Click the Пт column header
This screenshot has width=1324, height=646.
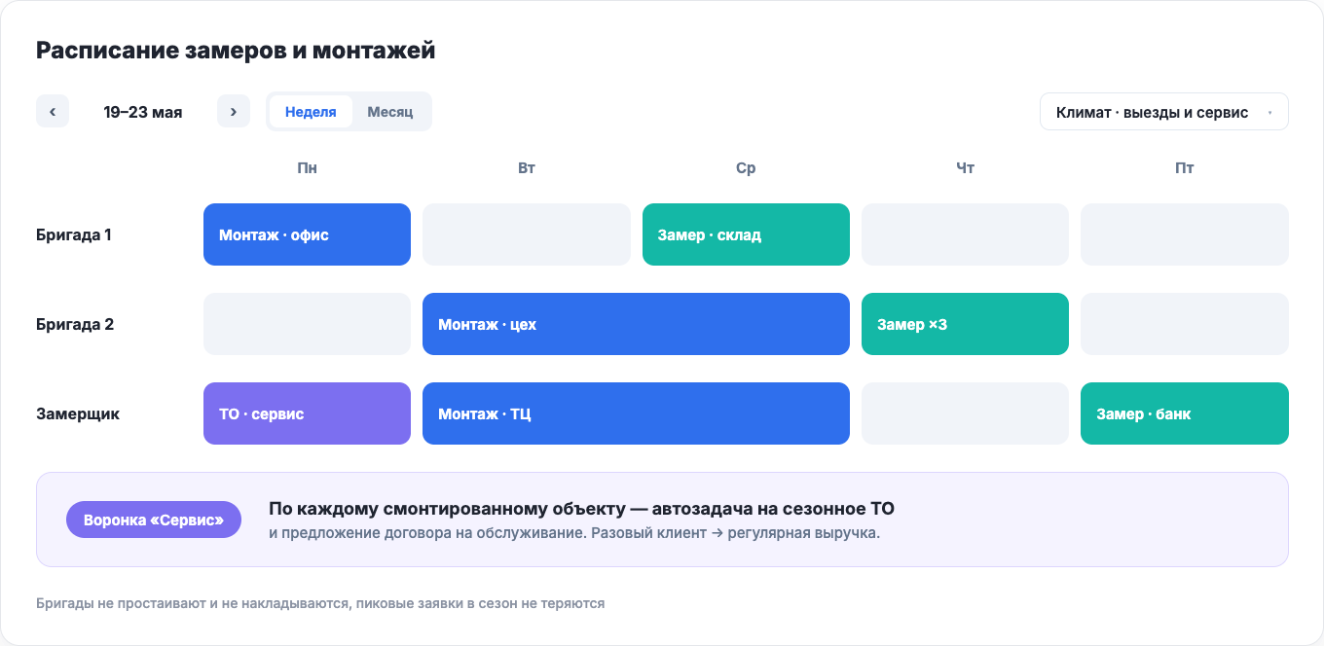click(x=1185, y=168)
